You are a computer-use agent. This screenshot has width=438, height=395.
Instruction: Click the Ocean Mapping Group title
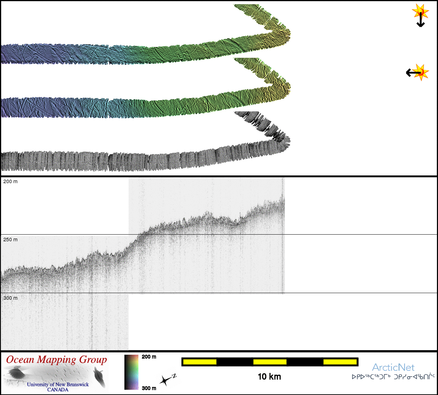coord(56,360)
